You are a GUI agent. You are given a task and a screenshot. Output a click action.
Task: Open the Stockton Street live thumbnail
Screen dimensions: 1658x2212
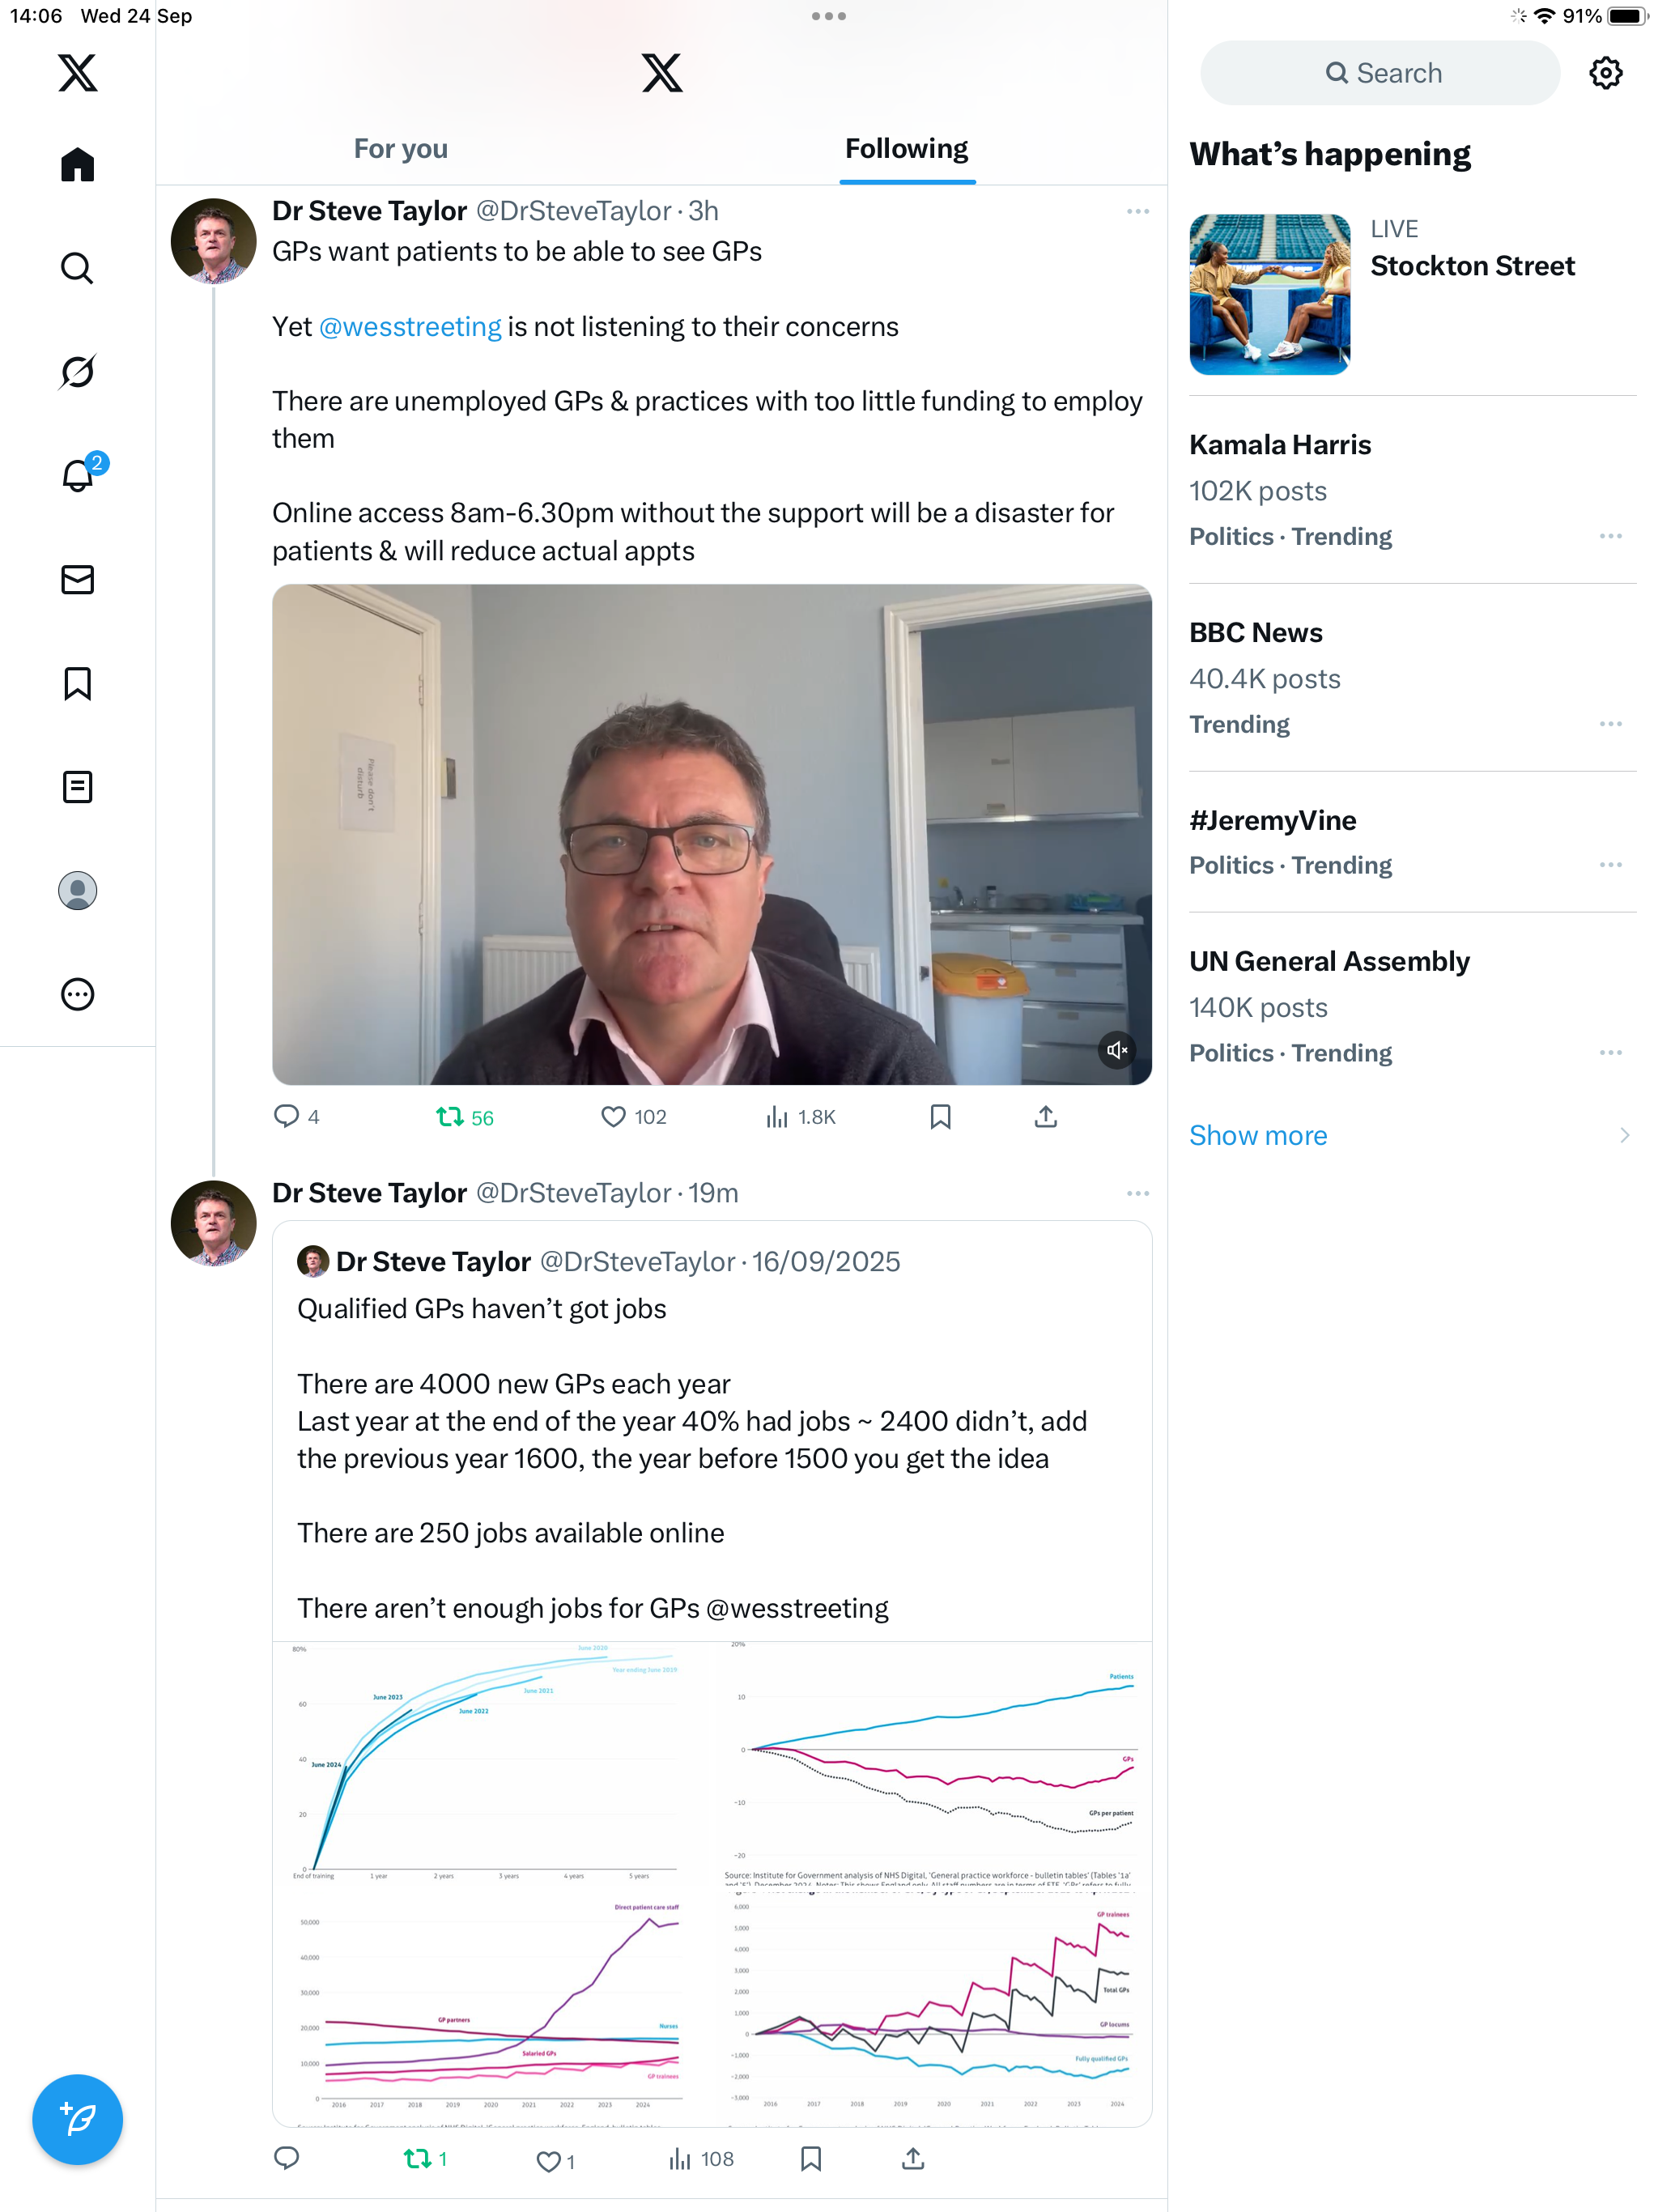pyautogui.click(x=1269, y=294)
